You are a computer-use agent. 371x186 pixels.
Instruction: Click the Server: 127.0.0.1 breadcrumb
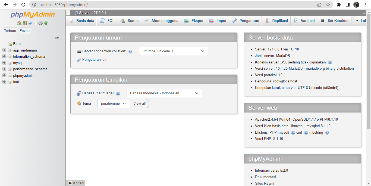(x=93, y=13)
